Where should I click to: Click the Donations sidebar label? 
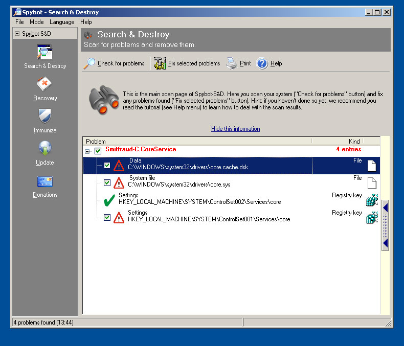45,195
